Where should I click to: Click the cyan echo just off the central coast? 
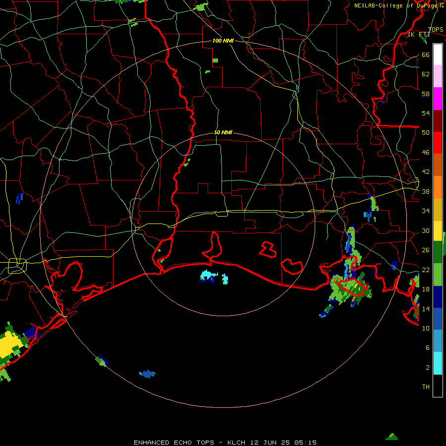(x=209, y=276)
